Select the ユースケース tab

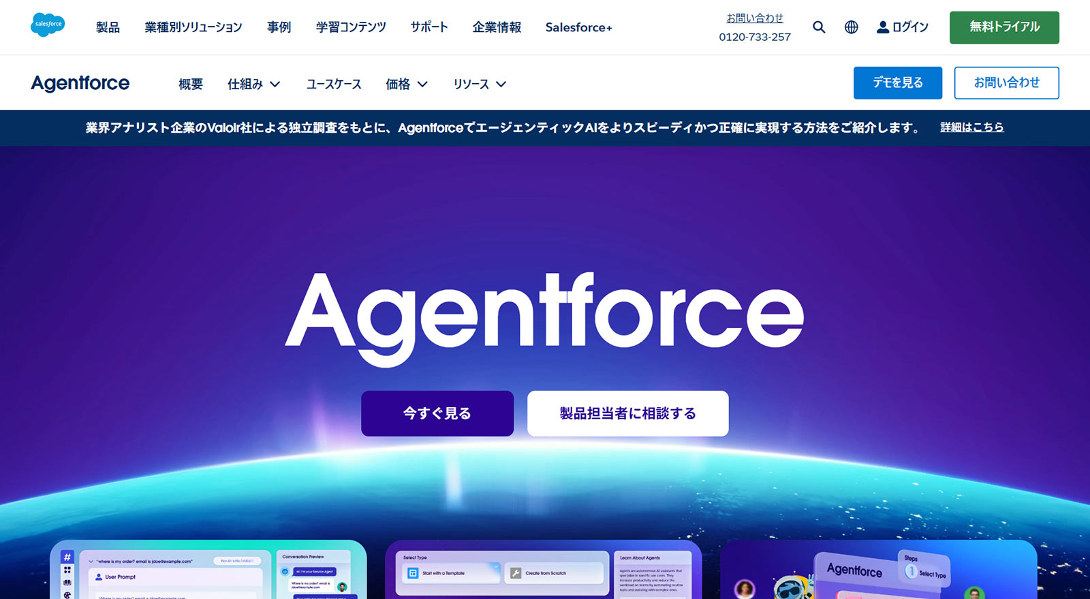tap(334, 84)
